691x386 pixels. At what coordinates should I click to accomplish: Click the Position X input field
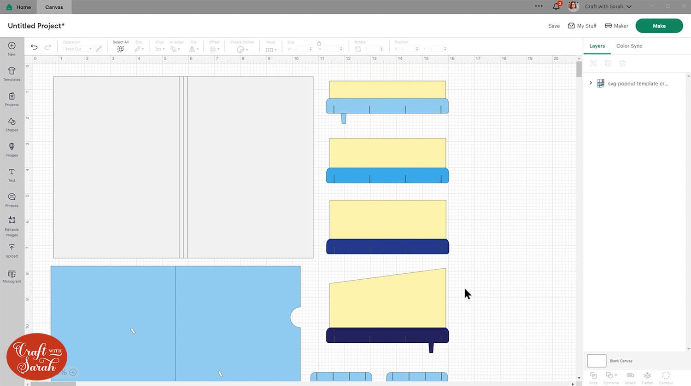click(409, 49)
